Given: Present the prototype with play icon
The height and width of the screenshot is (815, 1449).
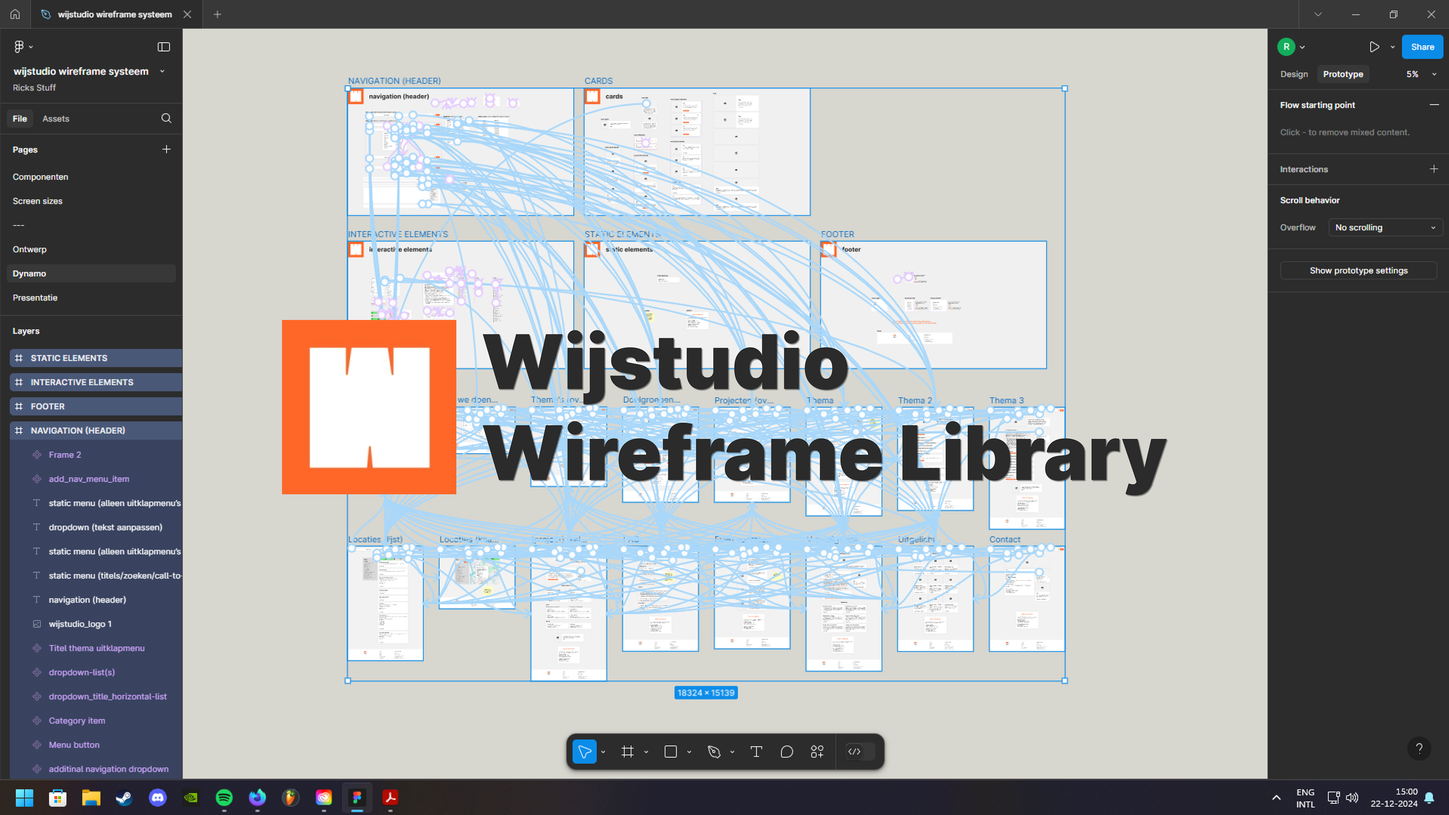Looking at the screenshot, I should (x=1374, y=47).
